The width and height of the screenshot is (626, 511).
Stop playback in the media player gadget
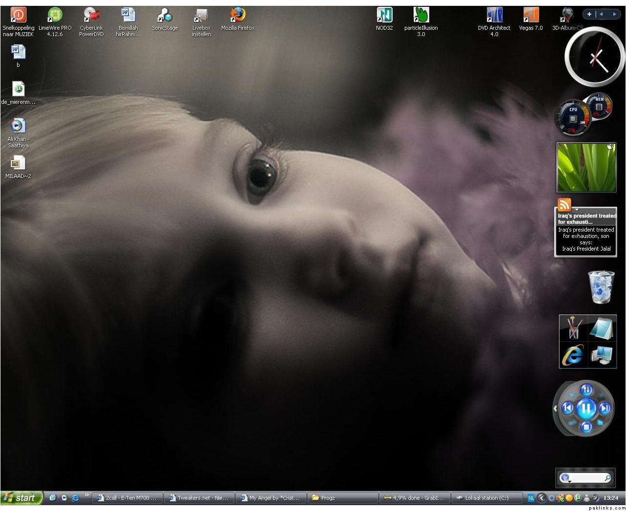click(586, 427)
